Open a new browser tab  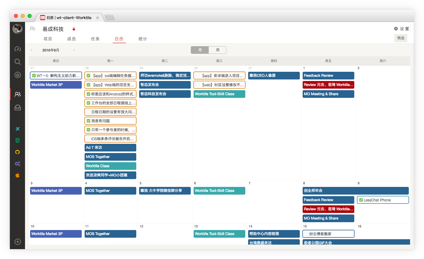[110, 17]
